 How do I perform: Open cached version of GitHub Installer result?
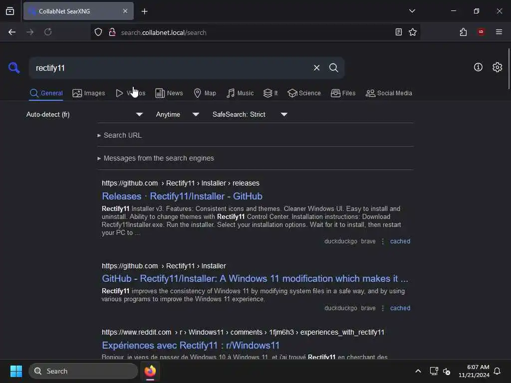pos(400,308)
